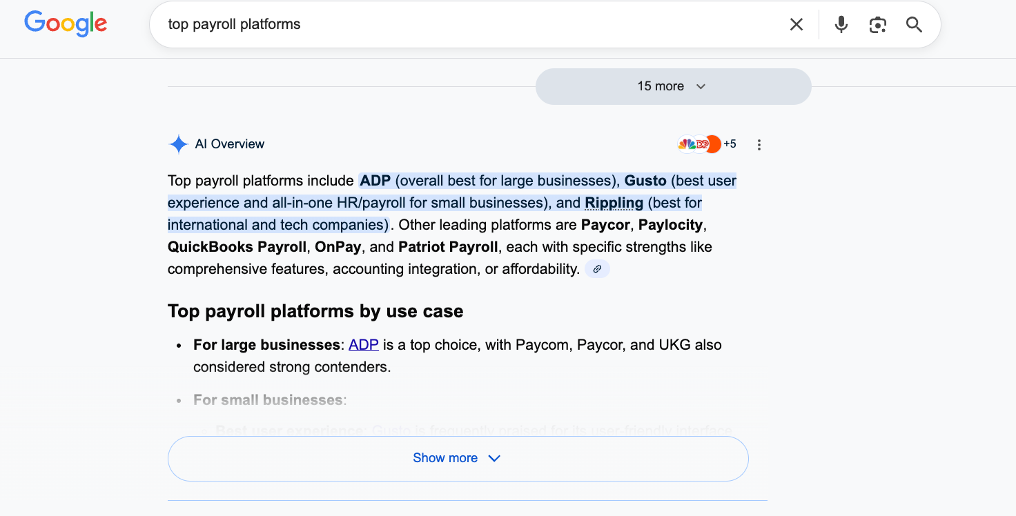Click the link chip icon after affordability
The image size is (1016, 516).
pos(598,269)
